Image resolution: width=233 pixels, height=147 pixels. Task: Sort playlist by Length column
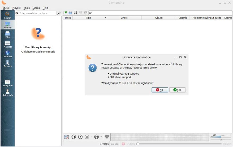tap(183, 18)
